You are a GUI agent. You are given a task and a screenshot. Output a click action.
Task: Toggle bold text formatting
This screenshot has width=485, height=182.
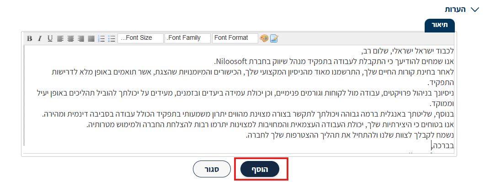pos(30,38)
